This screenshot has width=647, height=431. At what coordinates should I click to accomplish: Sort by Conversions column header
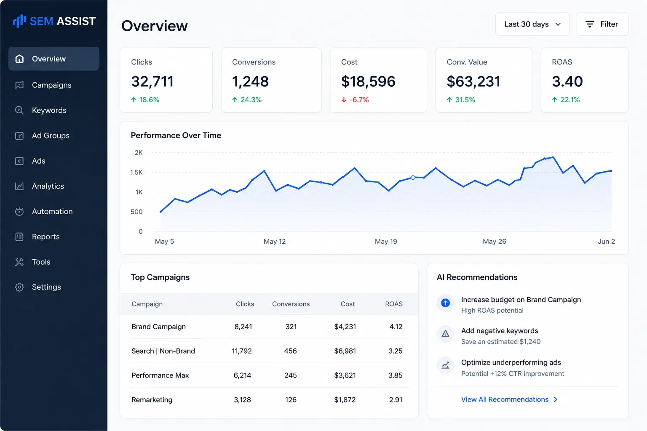tap(291, 304)
